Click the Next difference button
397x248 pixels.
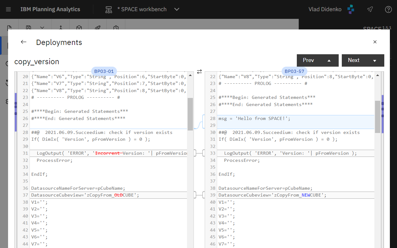pyautogui.click(x=363, y=60)
